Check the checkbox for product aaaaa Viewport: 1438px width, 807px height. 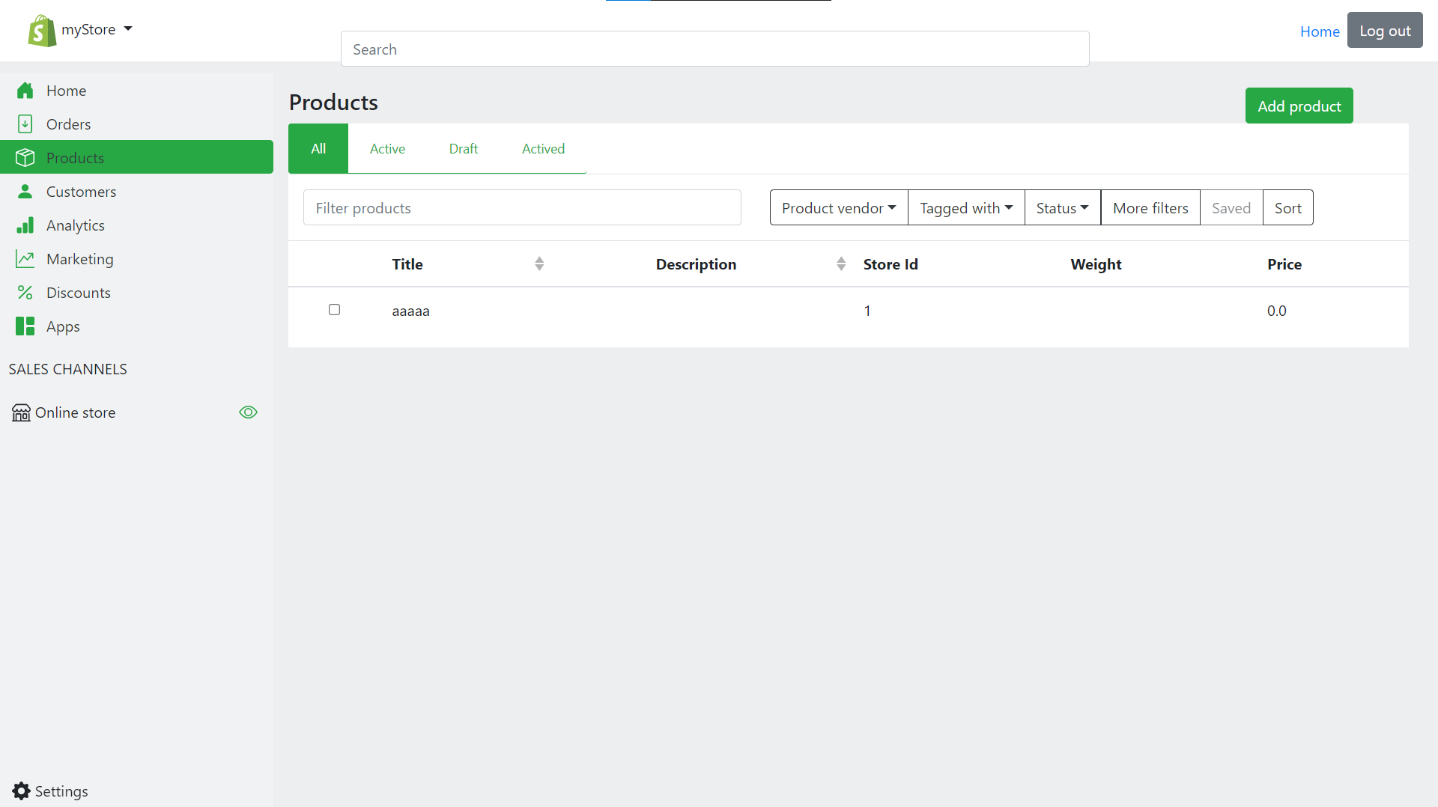pyautogui.click(x=334, y=309)
